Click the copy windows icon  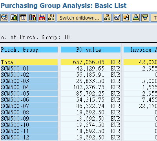(126, 18)
